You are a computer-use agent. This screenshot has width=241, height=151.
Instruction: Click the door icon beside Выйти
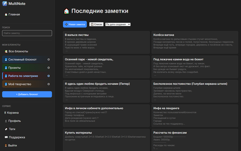point(6,146)
